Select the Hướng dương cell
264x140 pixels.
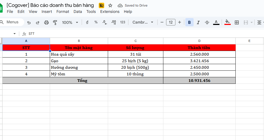coord(79,67)
